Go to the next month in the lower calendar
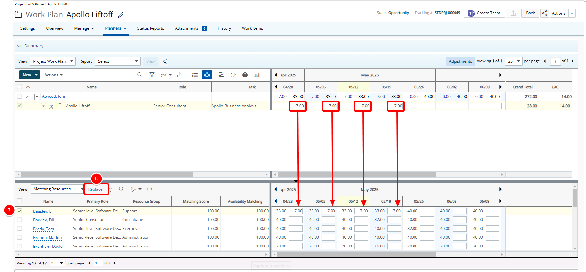The height and width of the screenshot is (272, 586). pos(500,189)
